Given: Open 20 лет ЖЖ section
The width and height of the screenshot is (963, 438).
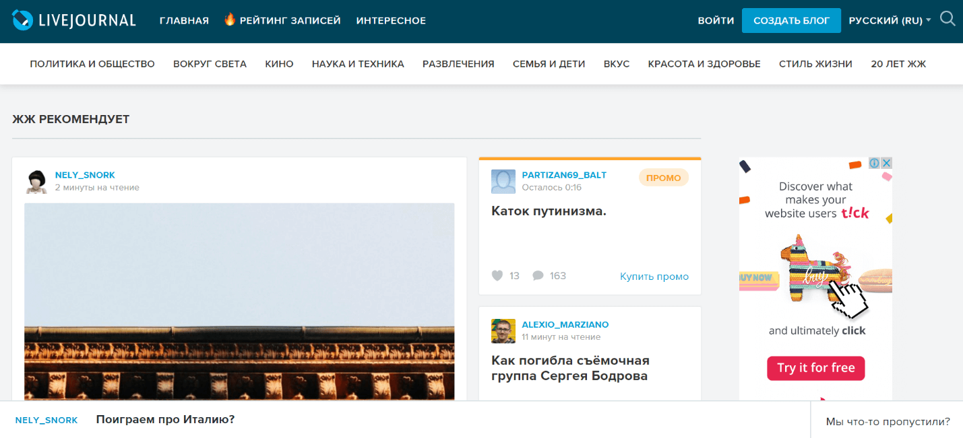Looking at the screenshot, I should [898, 64].
